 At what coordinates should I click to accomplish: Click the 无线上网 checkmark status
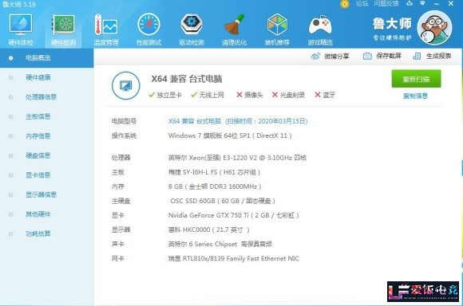(x=208, y=95)
